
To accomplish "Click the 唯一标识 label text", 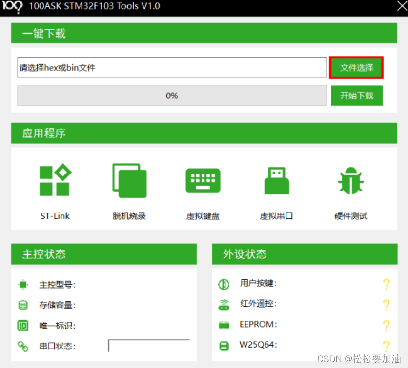I will point(57,326).
